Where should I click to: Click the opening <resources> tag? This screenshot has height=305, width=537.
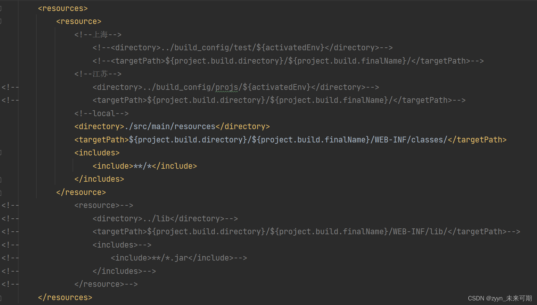(x=63, y=8)
